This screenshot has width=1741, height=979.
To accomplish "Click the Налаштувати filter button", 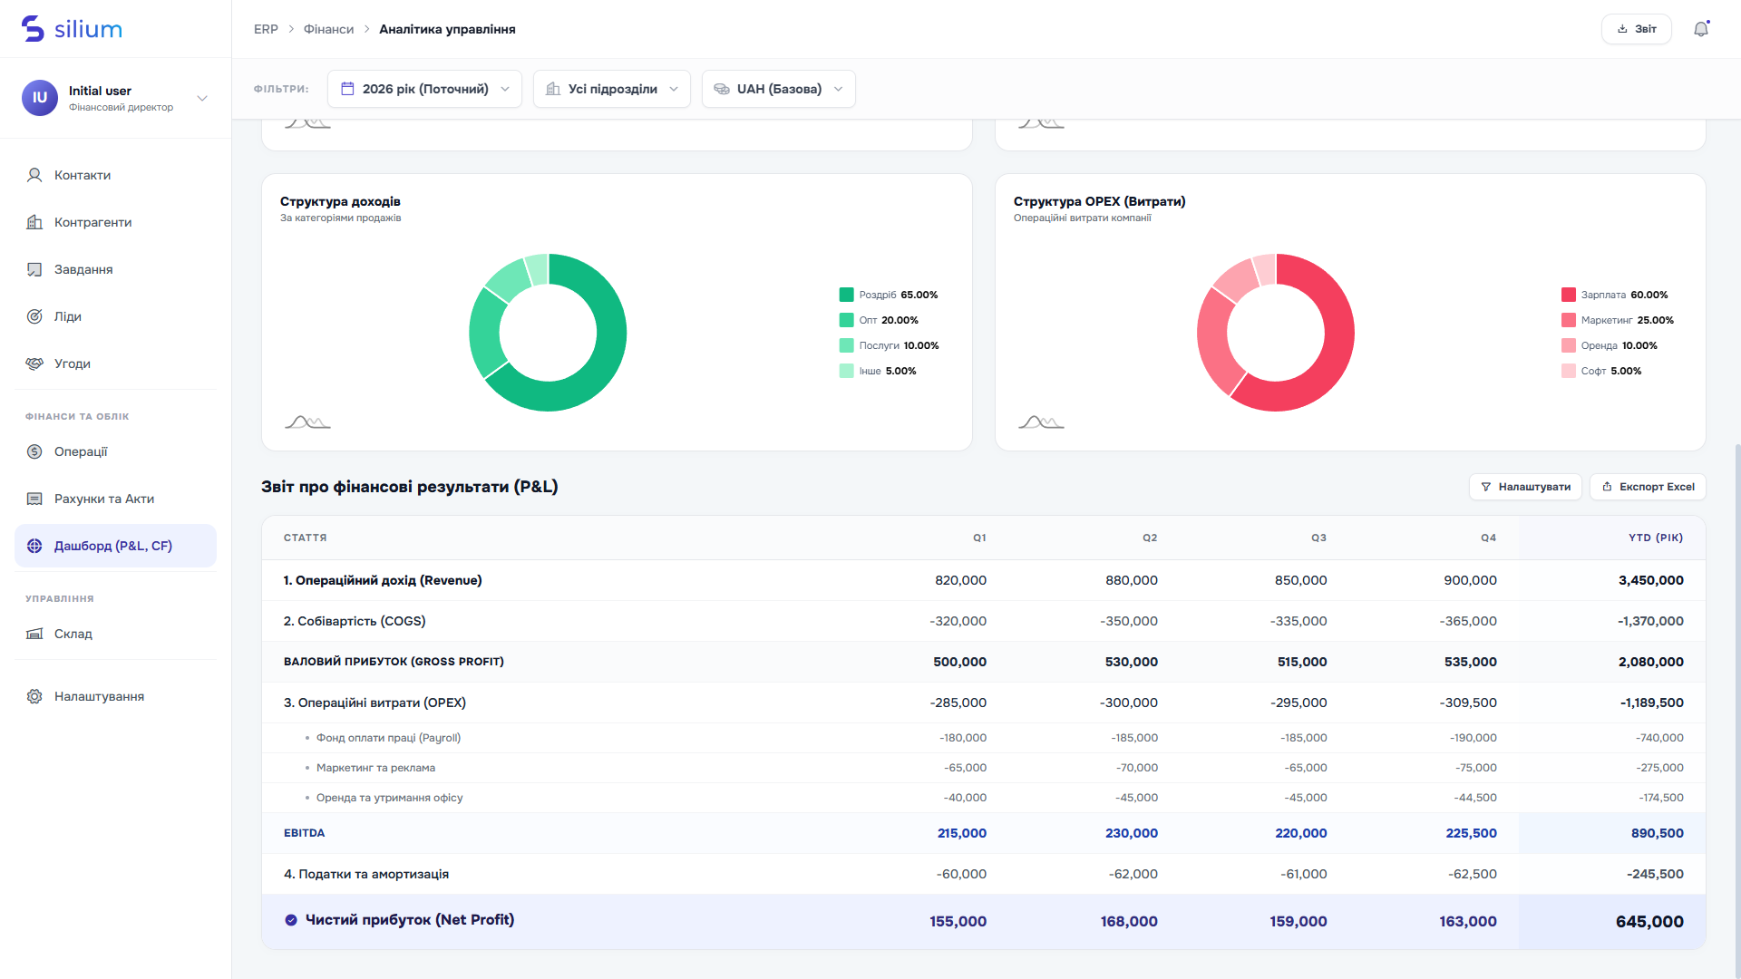I will click(x=1525, y=487).
